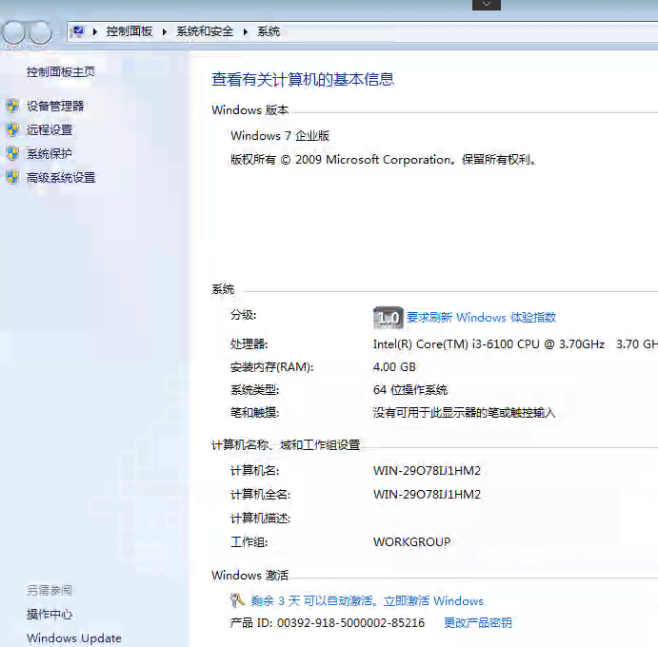
Task: Click the product ID 00392-918-5000002-85216
Action: pos(350,623)
